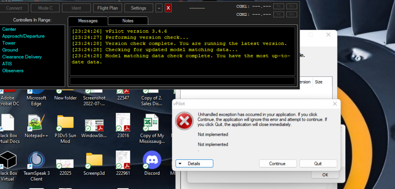Expand the Details section of the error dialog

point(194,163)
